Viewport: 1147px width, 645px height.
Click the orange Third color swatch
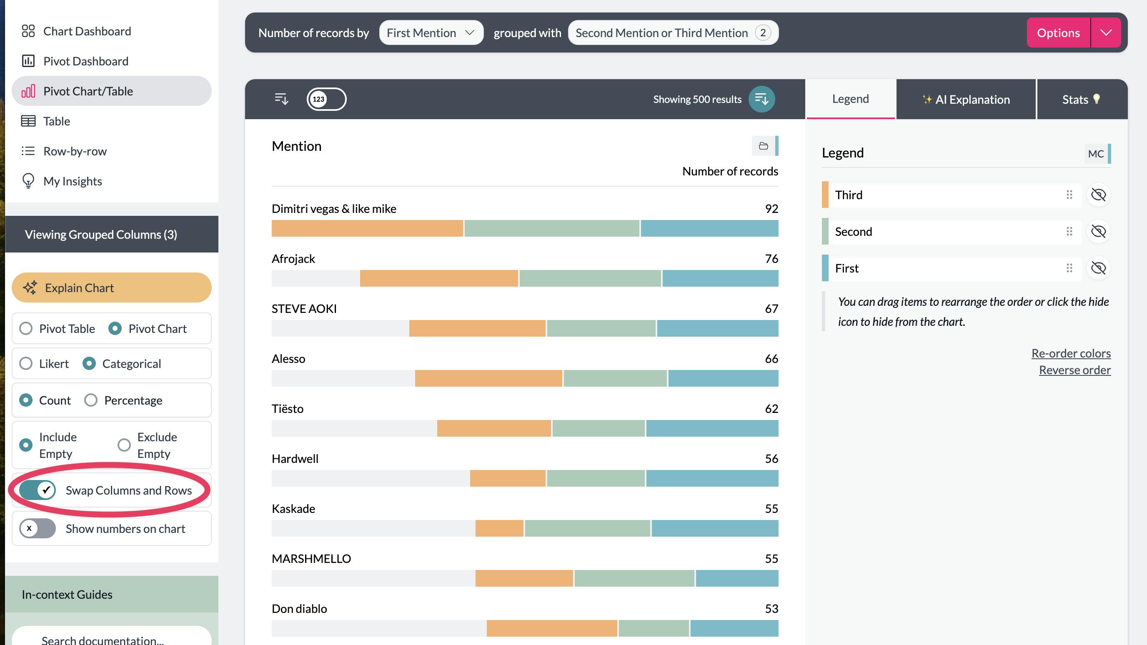pyautogui.click(x=825, y=195)
